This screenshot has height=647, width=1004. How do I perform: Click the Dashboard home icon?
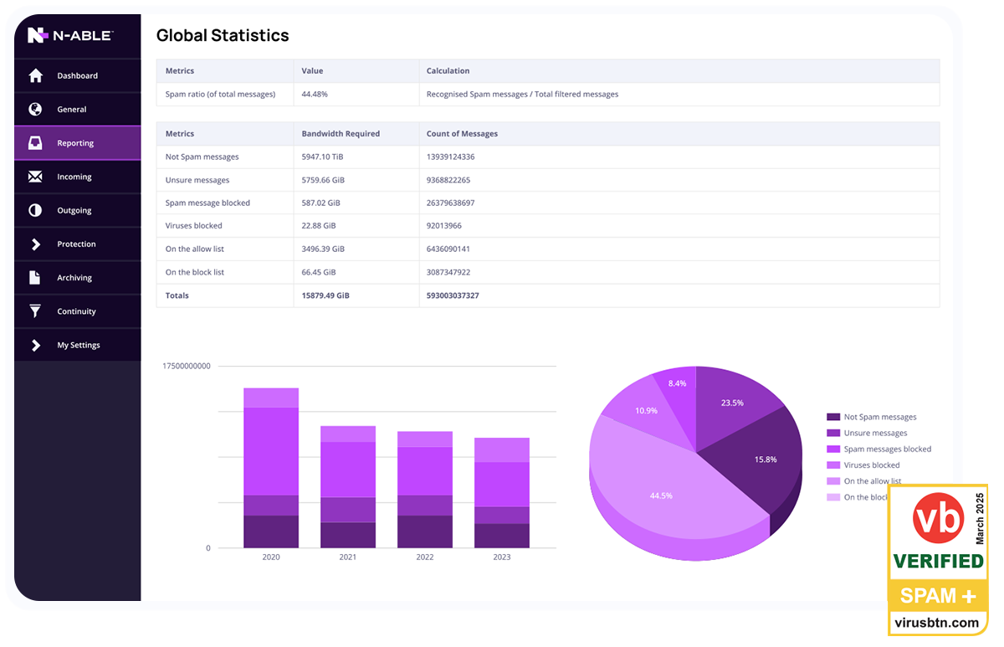pyautogui.click(x=35, y=76)
